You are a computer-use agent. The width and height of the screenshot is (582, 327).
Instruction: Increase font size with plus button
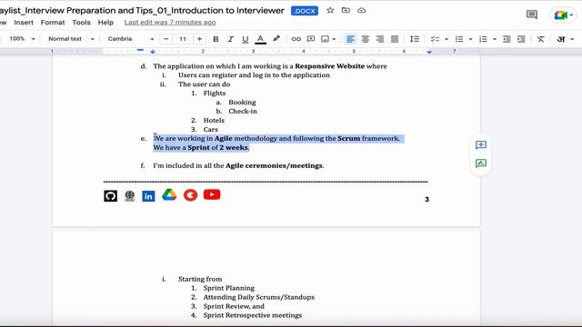199,39
